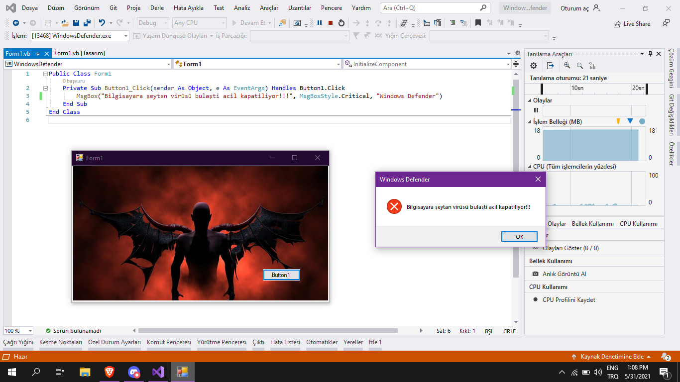The width and height of the screenshot is (680, 382).
Task: Open File Explorer from the taskbar
Action: (85, 372)
